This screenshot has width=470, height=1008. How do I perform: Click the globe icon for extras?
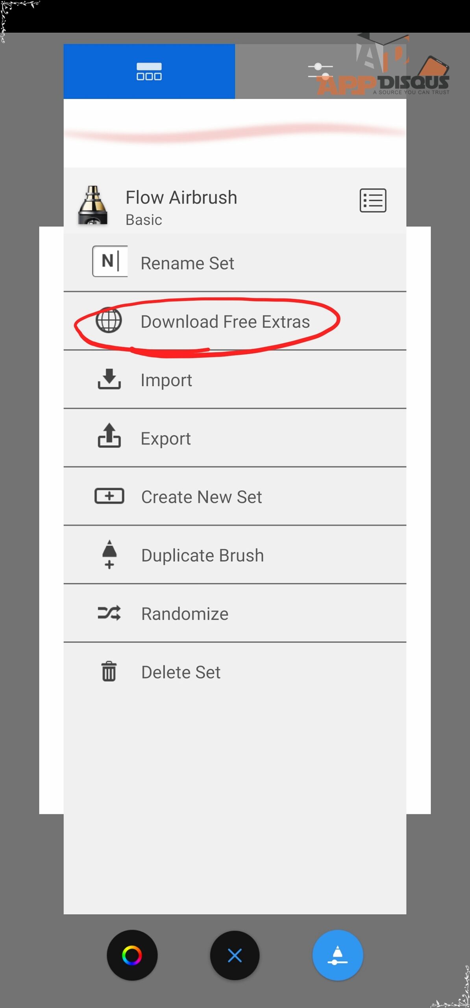[109, 320]
